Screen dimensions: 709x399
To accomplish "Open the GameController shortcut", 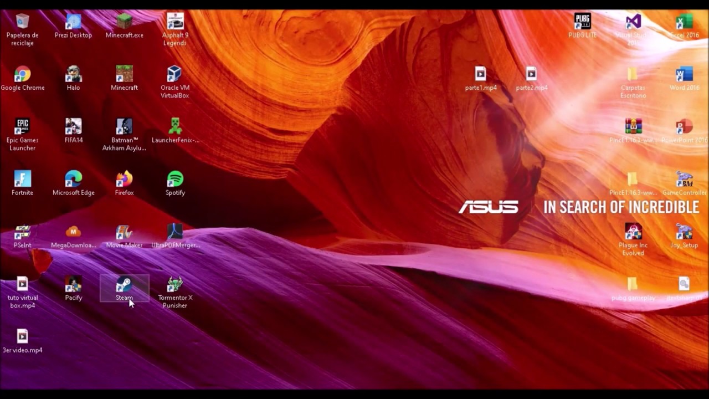I will click(x=684, y=183).
